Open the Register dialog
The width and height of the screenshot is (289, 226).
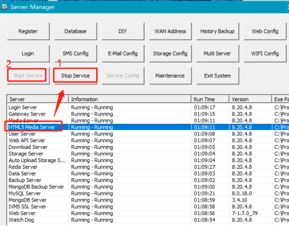(28, 31)
